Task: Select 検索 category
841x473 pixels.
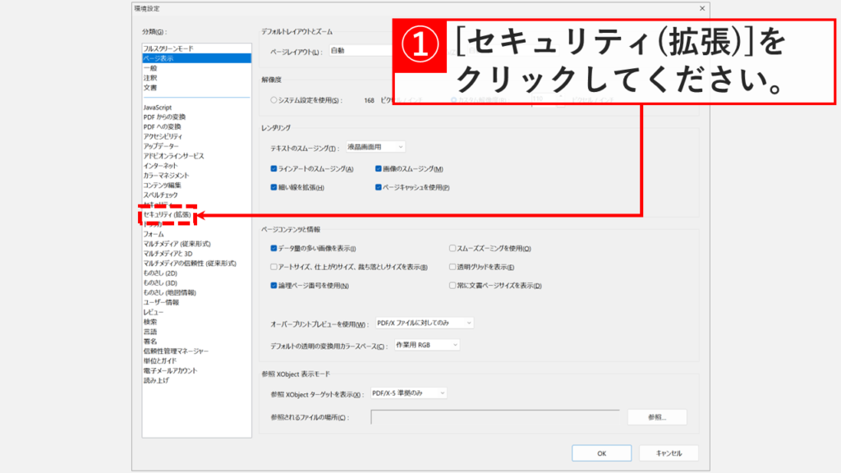Action: click(150, 322)
